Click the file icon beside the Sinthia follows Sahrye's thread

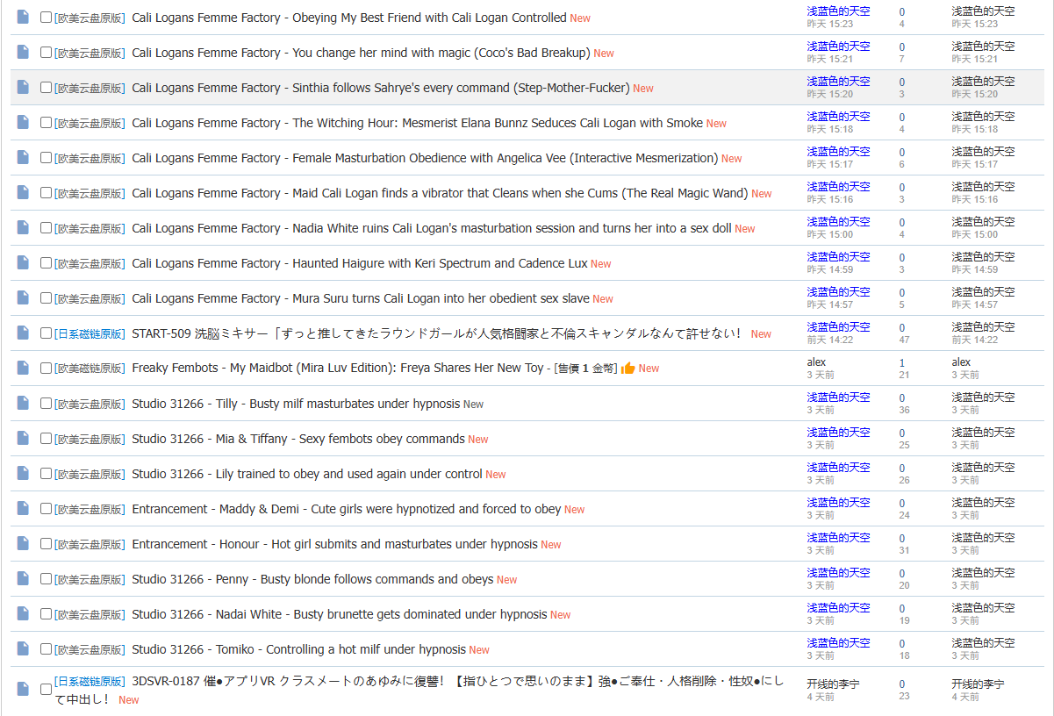click(x=23, y=87)
